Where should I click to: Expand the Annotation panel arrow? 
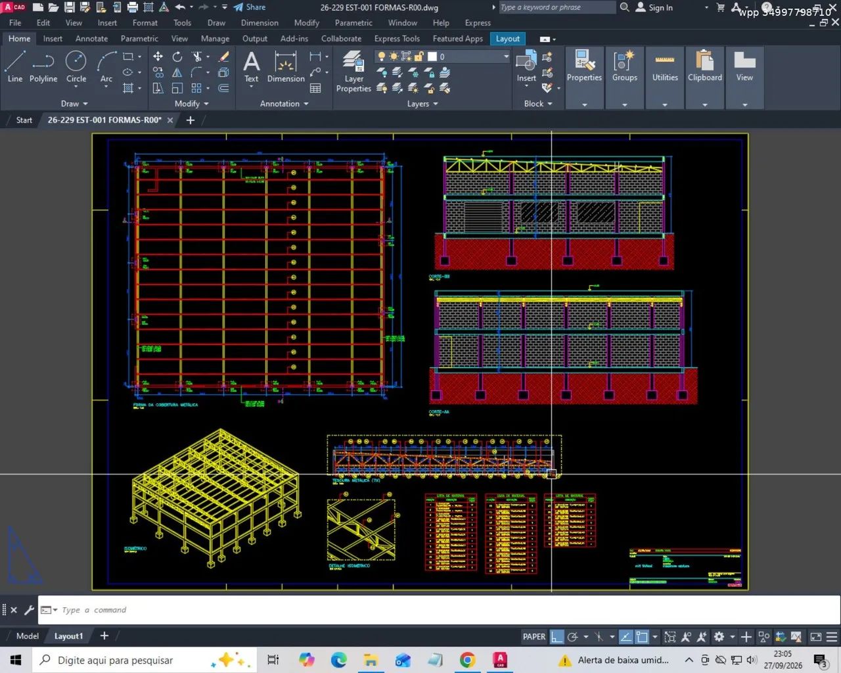coord(284,104)
